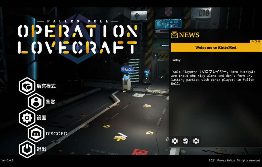Image resolution: width=262 pixels, height=167 pixels.
Task: Click the Today date label
Action: coord(176,60)
